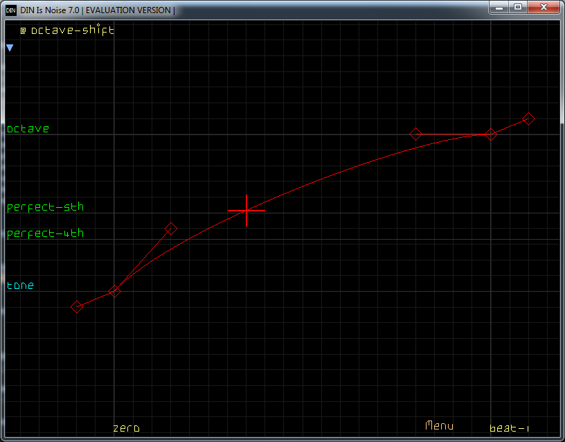Click the red crosshair on the curve
This screenshot has width=565, height=442.
point(246,211)
